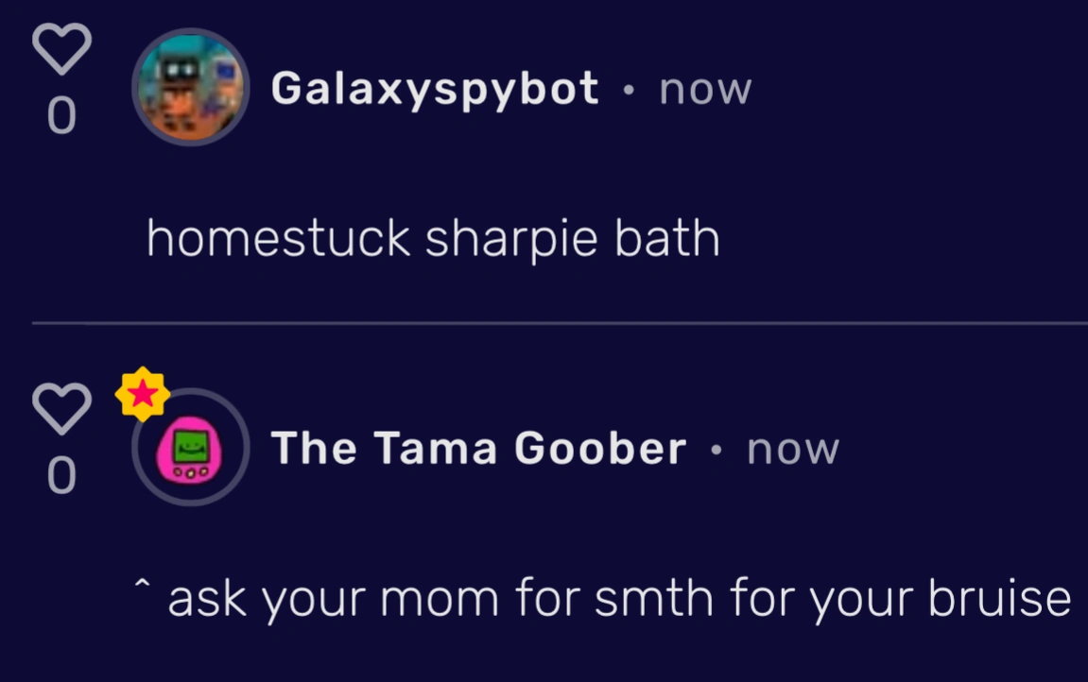
Task: Open The Tama Goober's tamagotchi avatar
Action: click(x=191, y=449)
